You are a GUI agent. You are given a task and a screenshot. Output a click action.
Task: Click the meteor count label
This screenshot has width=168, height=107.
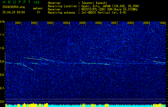[x=38, y=8]
